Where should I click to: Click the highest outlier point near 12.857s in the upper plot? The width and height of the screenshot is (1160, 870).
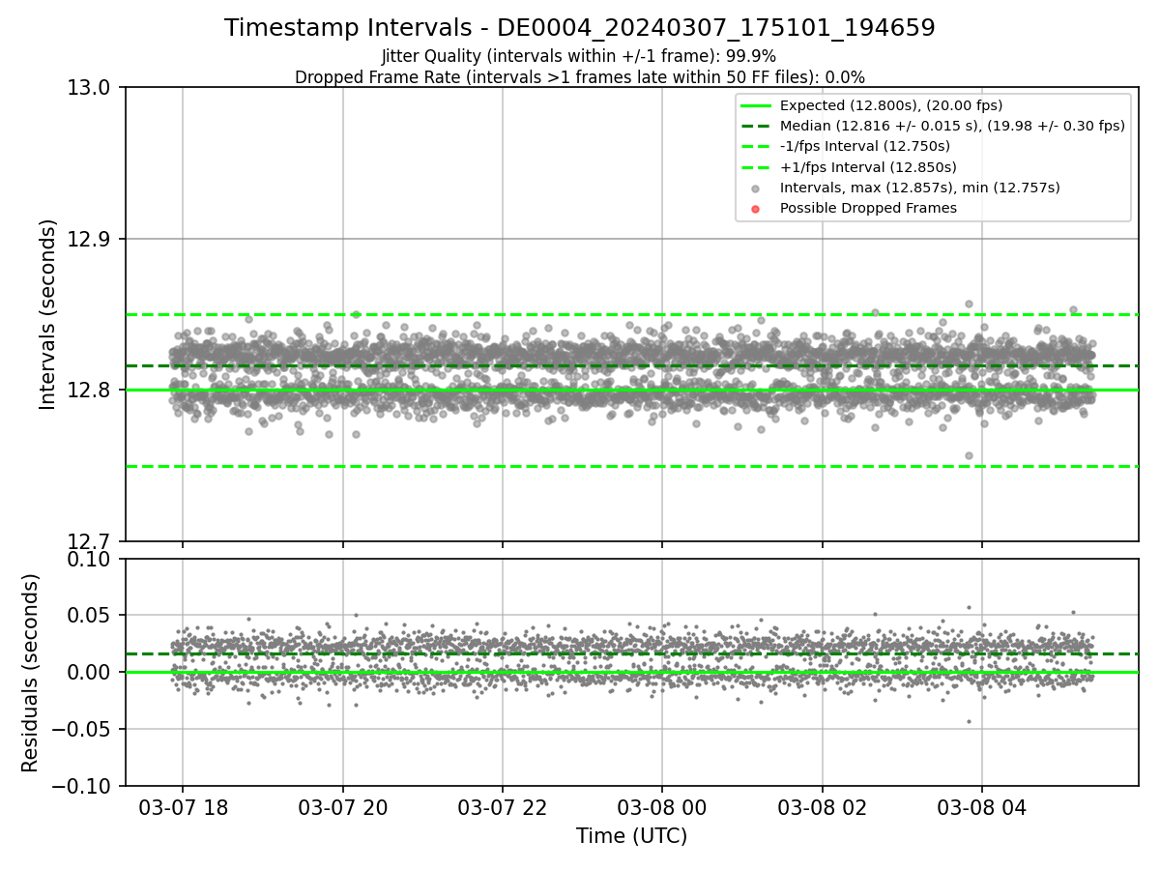click(x=969, y=304)
